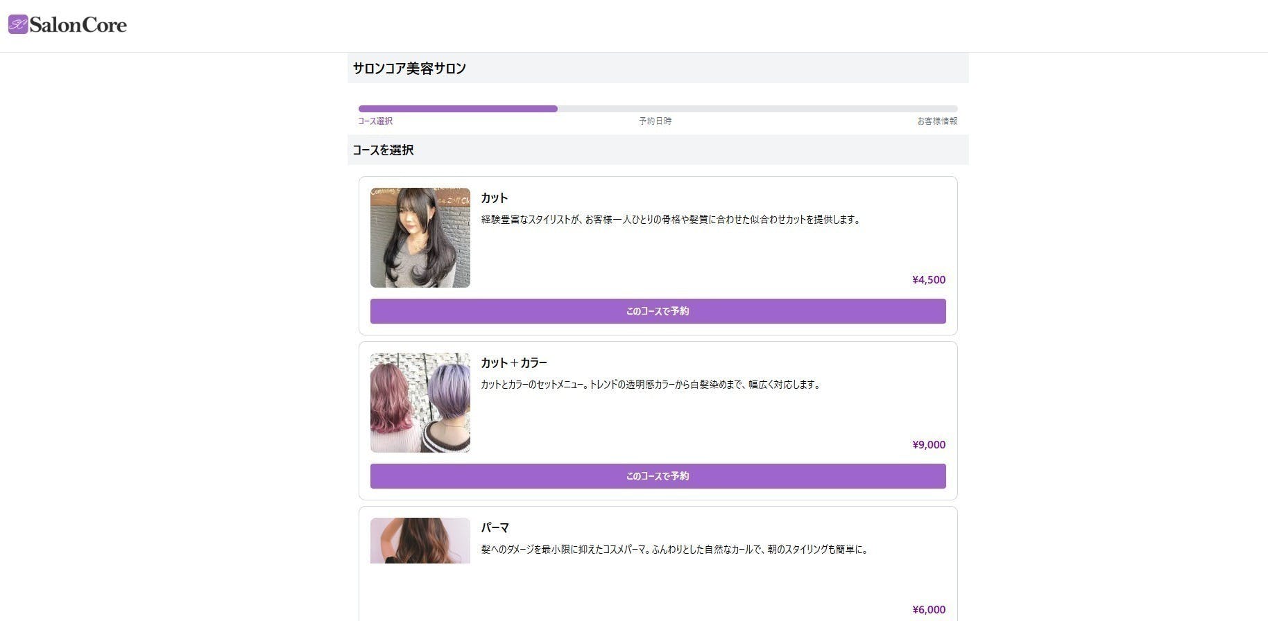Select the お客様情報 step label
This screenshot has height=621, width=1268.
coord(936,121)
